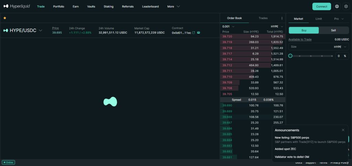The height and width of the screenshot is (166, 352).
Task: Click the Size input field
Action: (x=309, y=47)
